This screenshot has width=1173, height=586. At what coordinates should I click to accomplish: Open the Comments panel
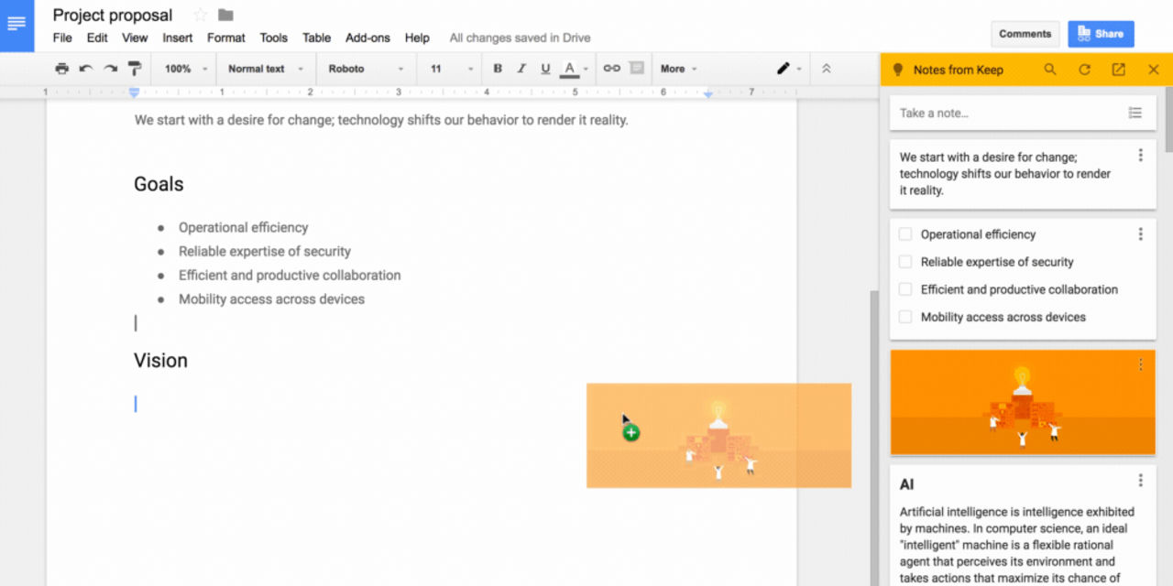(x=1025, y=33)
